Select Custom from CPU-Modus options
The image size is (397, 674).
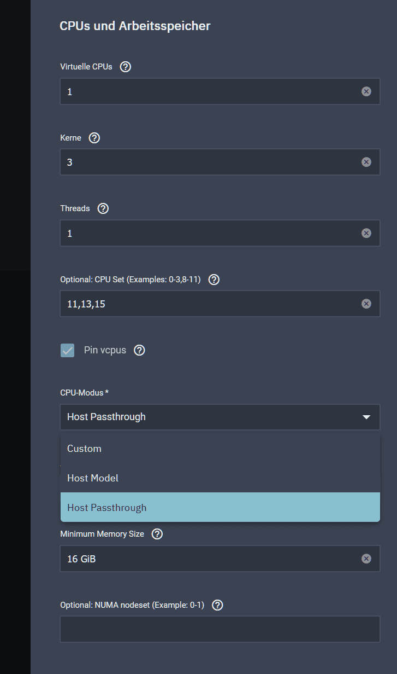coord(84,449)
